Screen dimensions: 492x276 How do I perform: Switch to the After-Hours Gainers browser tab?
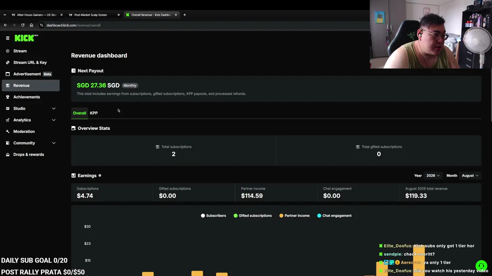point(37,15)
